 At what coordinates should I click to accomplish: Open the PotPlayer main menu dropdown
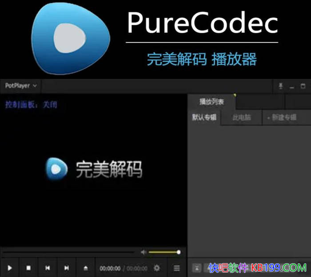pos(21,86)
